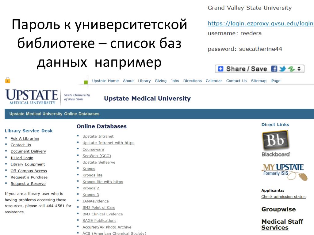Click Check admission status link
The height and width of the screenshot is (235, 314).
(283, 197)
